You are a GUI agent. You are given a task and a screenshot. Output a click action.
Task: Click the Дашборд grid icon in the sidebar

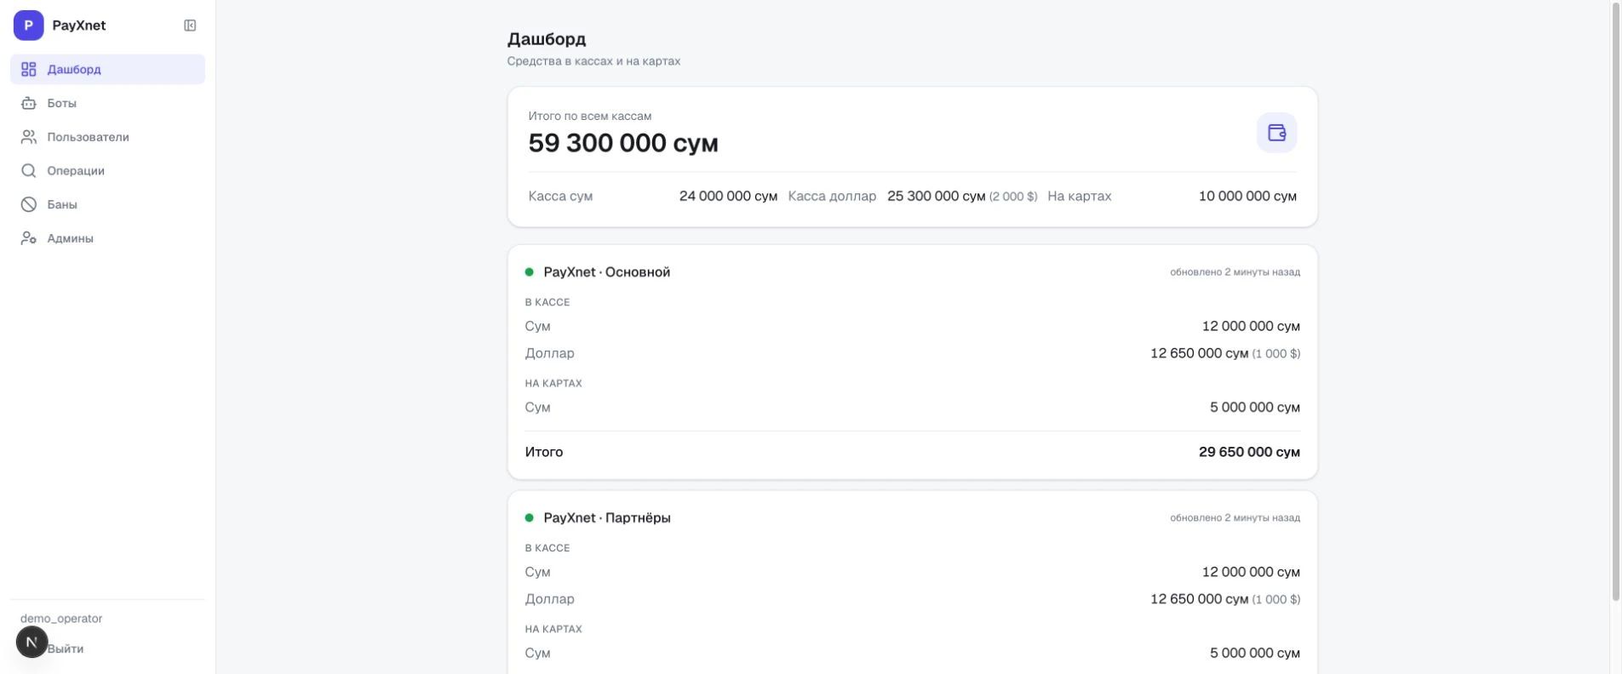point(29,69)
